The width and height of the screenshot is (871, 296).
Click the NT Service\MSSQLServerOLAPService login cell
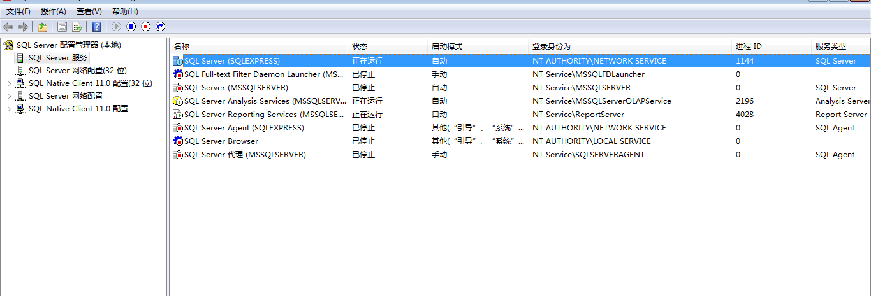(x=602, y=101)
